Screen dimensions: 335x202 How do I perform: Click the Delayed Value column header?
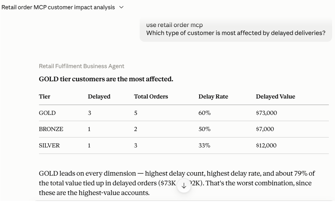click(275, 96)
